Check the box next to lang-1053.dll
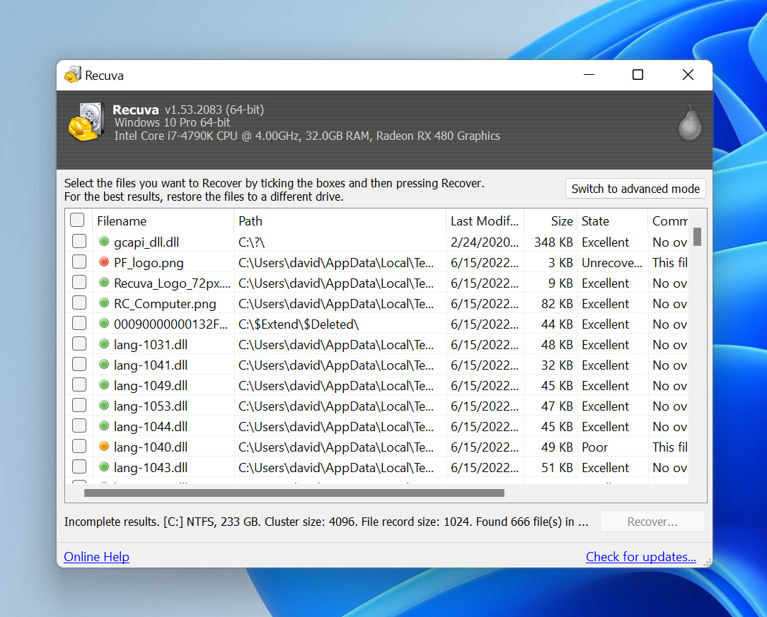767x617 pixels. pos(79,406)
